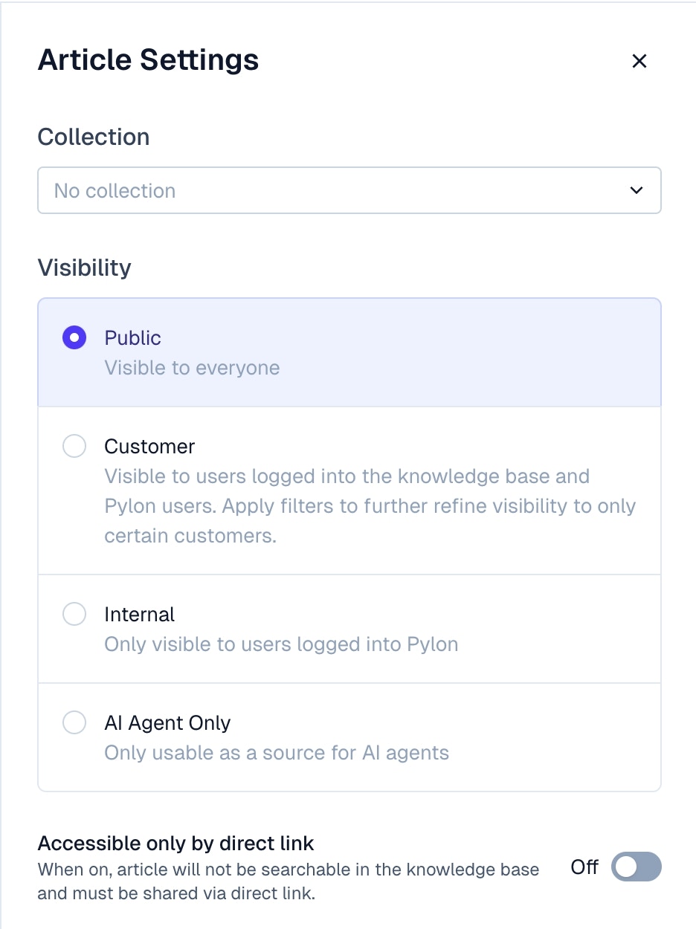
Task: Click the chevron arrow in Collection dropdown
Action: (x=637, y=190)
